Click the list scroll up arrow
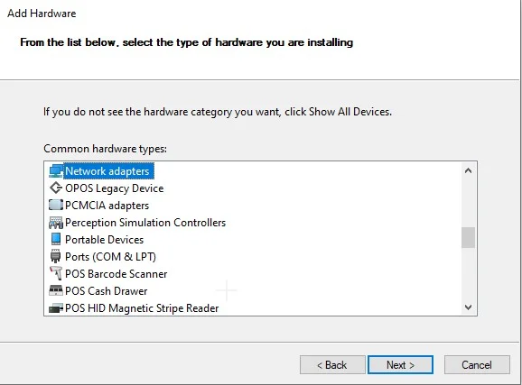The image size is (522, 385). coord(468,170)
